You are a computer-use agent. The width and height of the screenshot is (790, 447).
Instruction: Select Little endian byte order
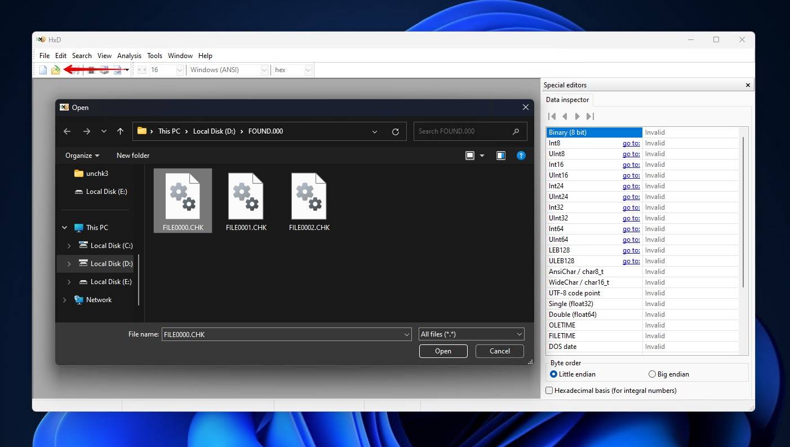point(572,374)
